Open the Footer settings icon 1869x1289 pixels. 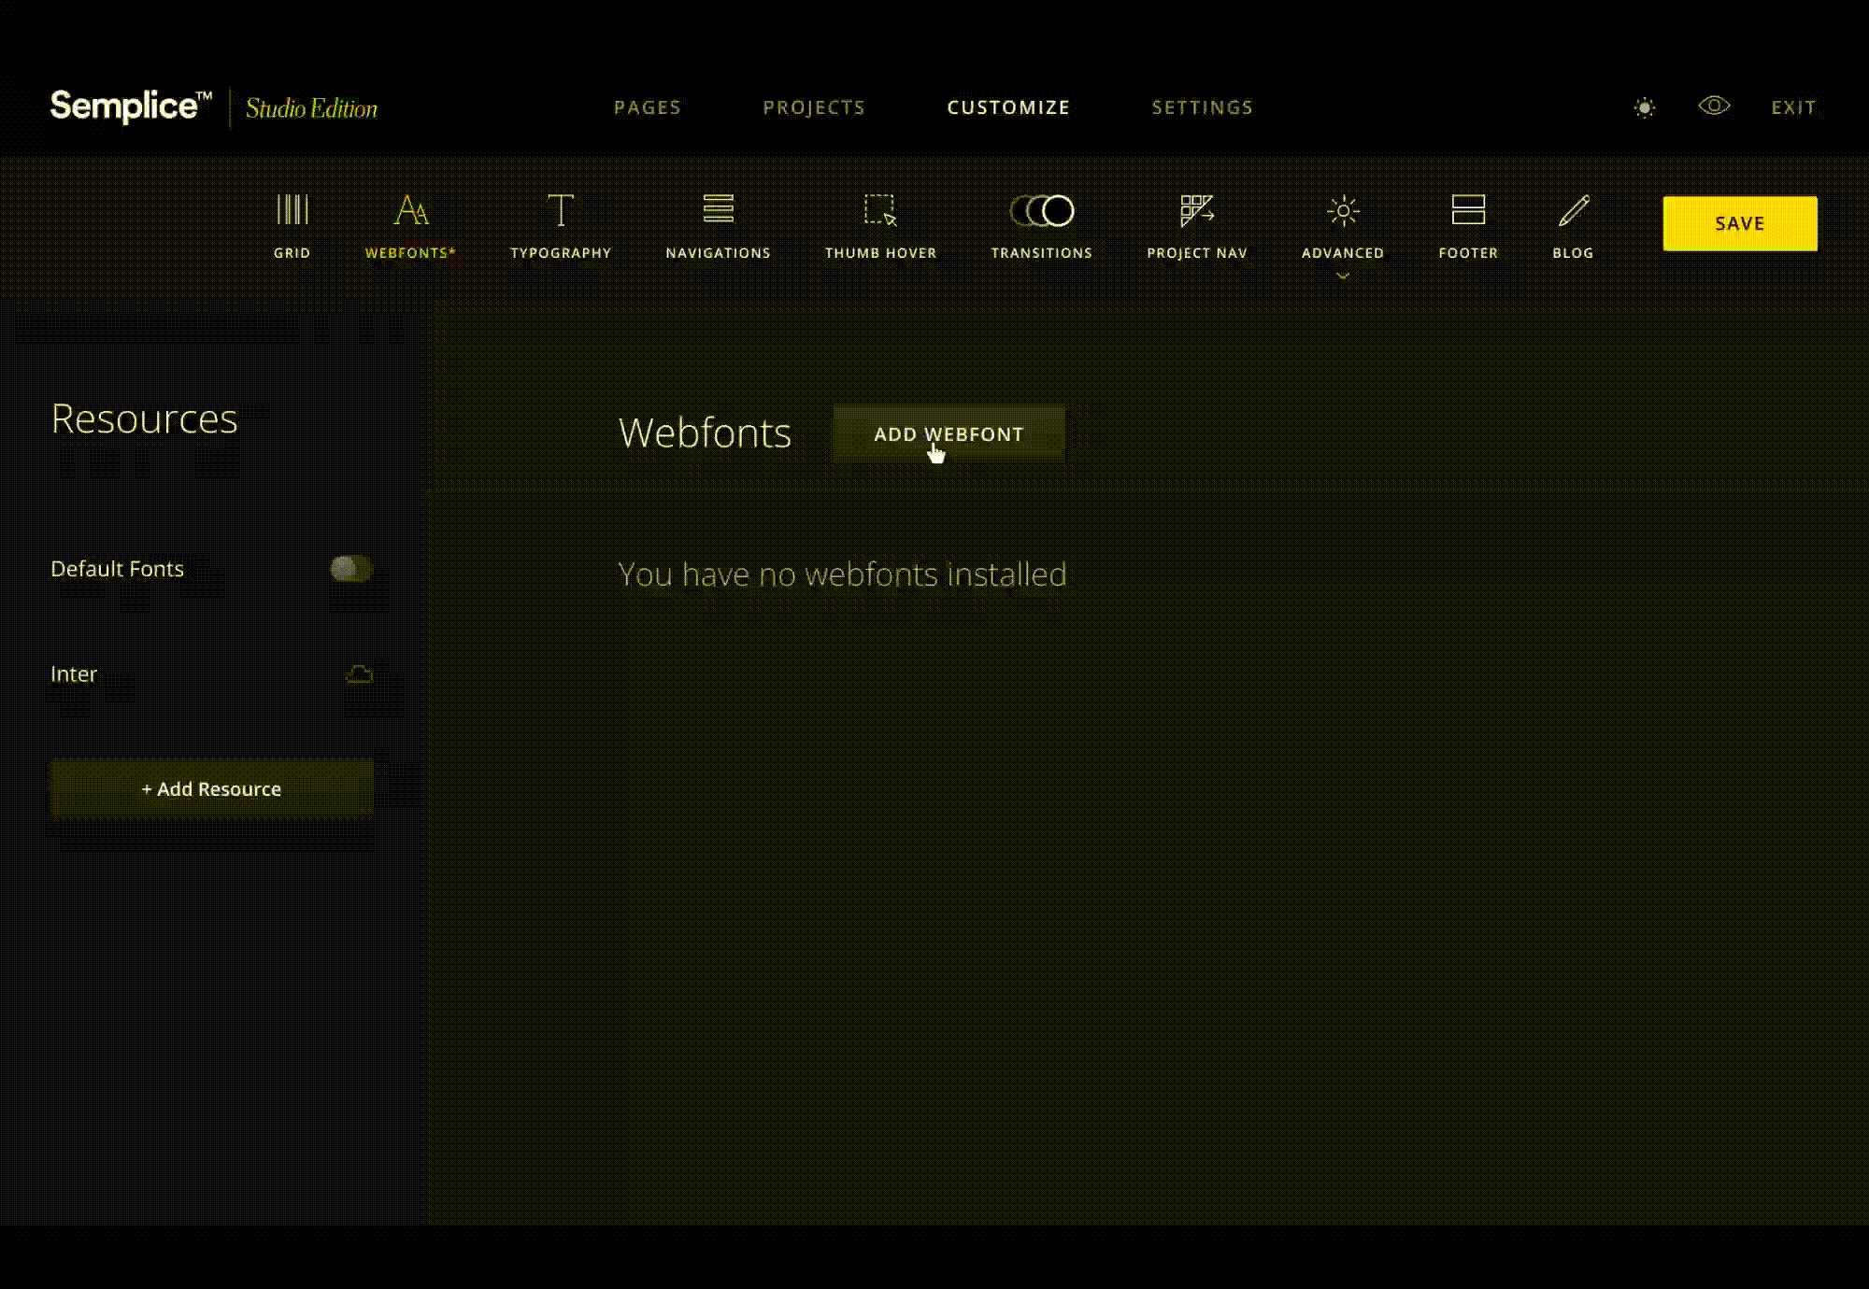[x=1467, y=210]
